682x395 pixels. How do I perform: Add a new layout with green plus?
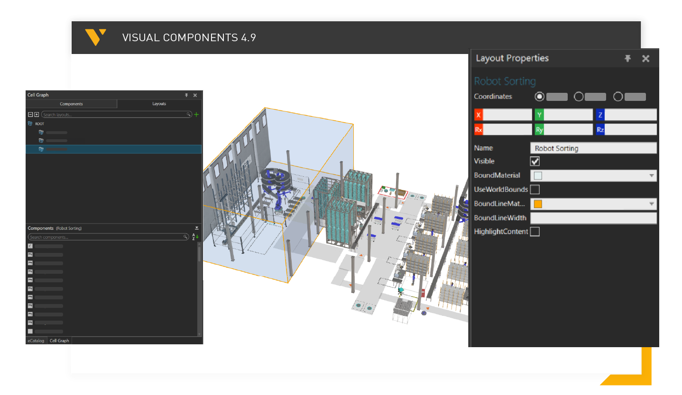pyautogui.click(x=196, y=115)
